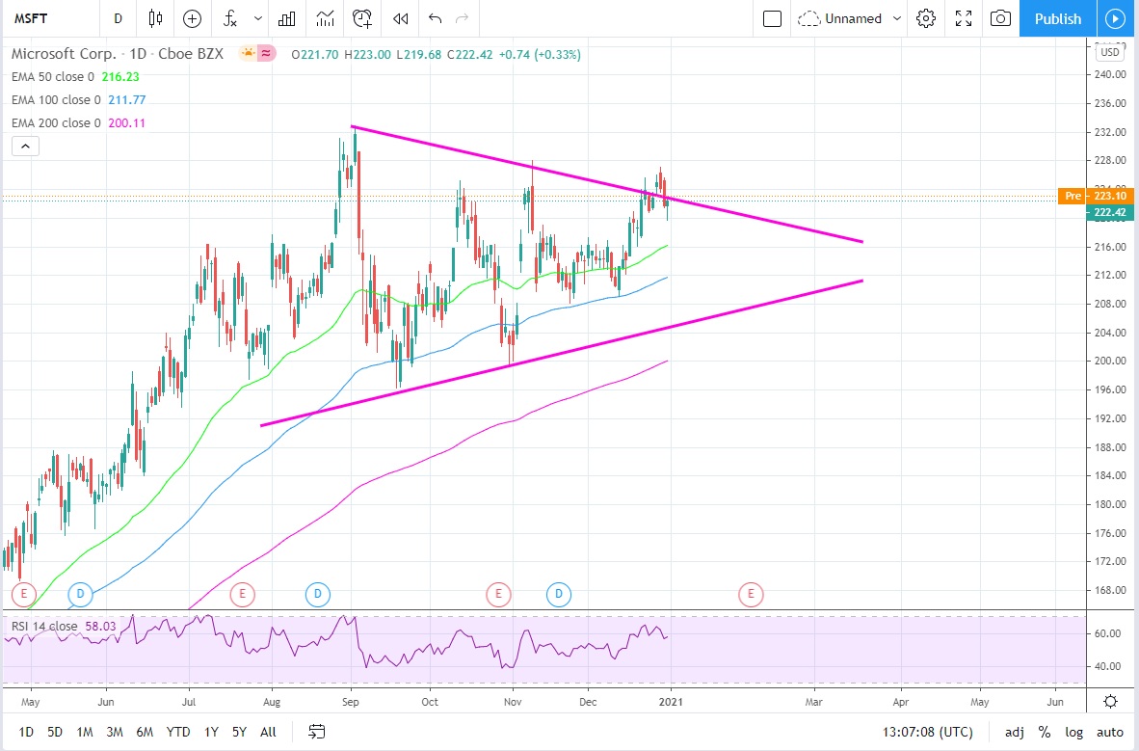
Task: Create an alert with the clock icon
Action: (362, 18)
